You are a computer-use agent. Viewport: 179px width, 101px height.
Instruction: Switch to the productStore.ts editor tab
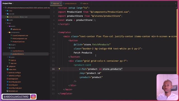coord(70,4)
